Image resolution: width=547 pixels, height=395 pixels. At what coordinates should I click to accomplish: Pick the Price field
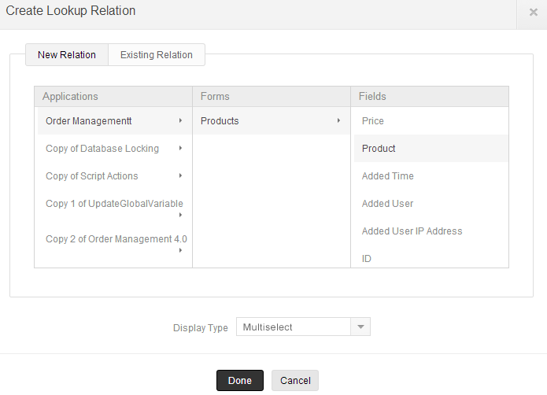[373, 121]
